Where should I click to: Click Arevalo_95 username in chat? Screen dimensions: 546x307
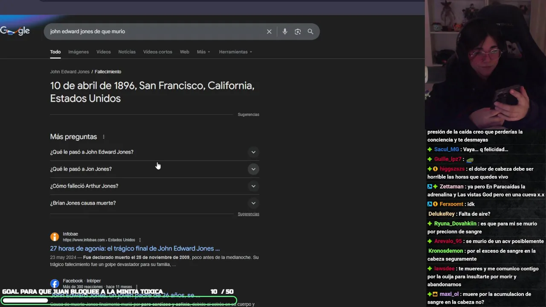pyautogui.click(x=448, y=241)
